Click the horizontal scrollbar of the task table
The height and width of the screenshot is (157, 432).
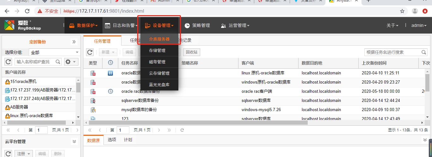[196, 122]
